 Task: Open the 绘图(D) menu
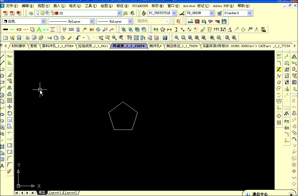106,6
